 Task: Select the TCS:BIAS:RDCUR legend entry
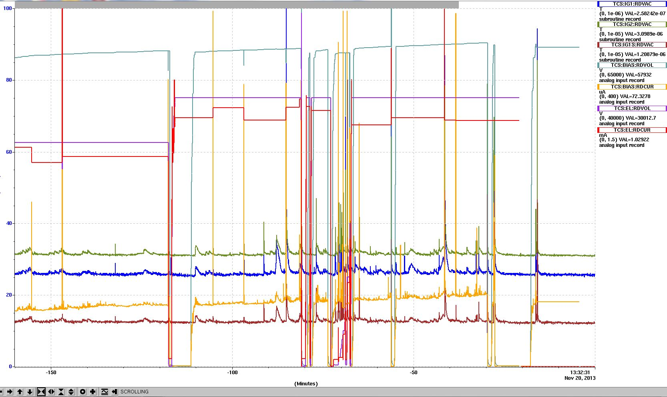(x=632, y=87)
